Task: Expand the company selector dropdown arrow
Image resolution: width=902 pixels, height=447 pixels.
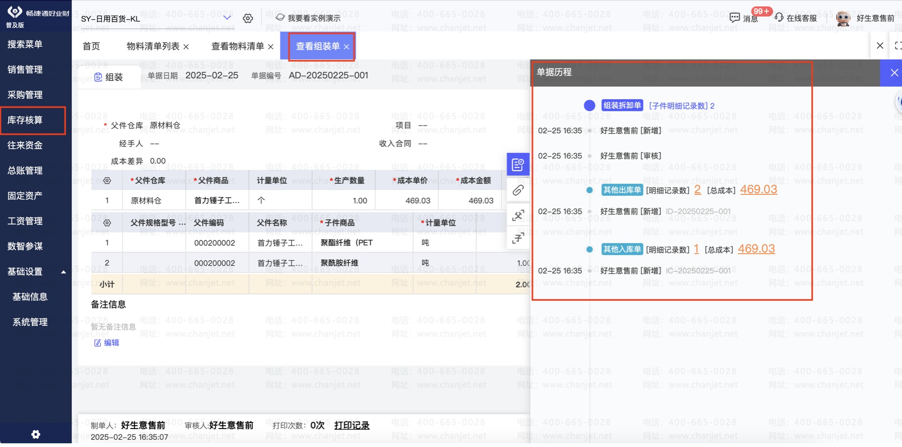Action: 227,18
